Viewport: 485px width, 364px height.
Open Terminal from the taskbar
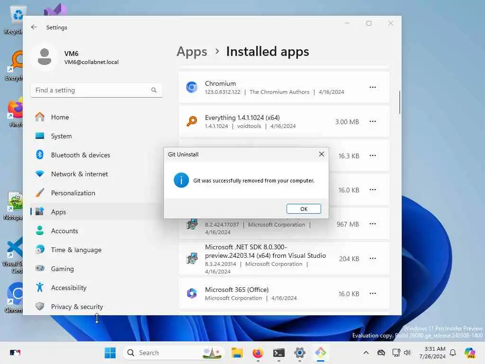click(x=278, y=353)
